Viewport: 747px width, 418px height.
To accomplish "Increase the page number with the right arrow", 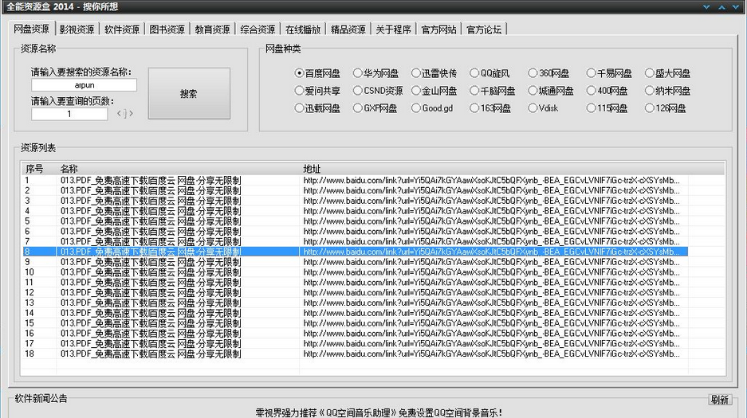I will 131,114.
